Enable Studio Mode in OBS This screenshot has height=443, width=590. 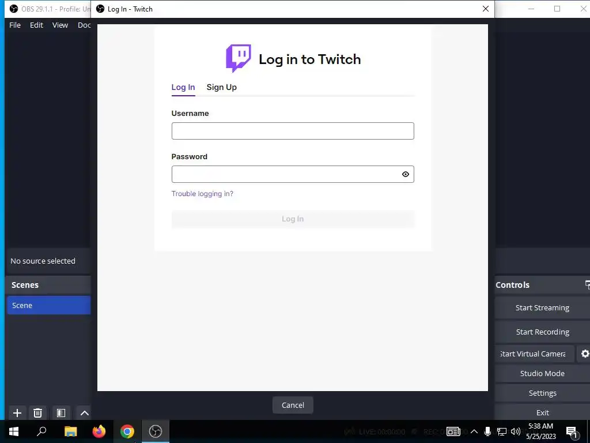coord(542,373)
